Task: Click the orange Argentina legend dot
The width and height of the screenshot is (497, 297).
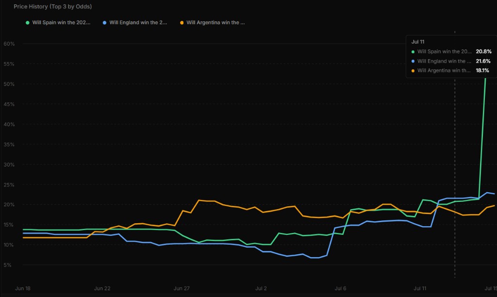Action: pyautogui.click(x=182, y=22)
